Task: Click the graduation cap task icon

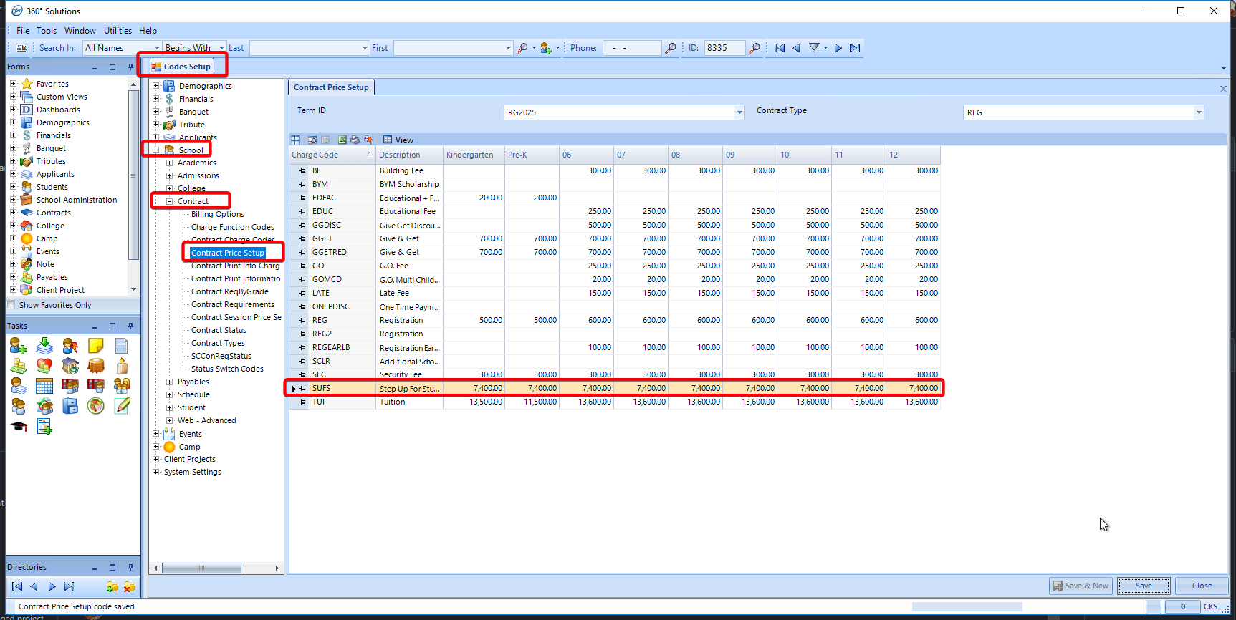Action: tap(19, 427)
